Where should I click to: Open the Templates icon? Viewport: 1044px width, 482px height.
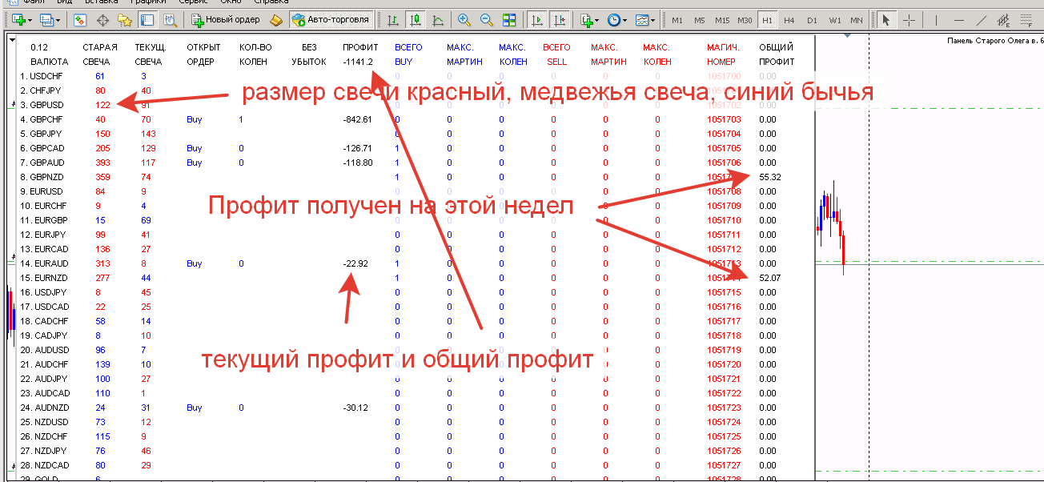pyautogui.click(x=642, y=19)
